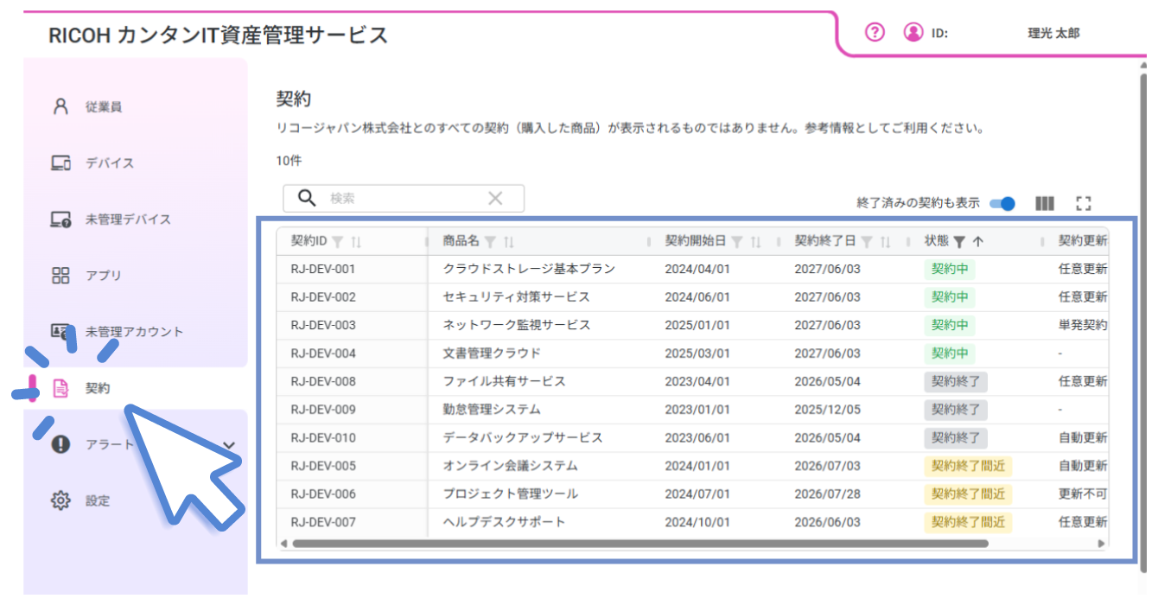Click 文書管理クラウド cell

point(492,353)
